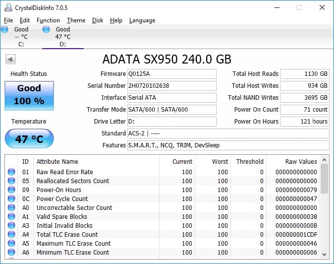
Task: Click the Attribute Name column header
Action: tap(96, 162)
